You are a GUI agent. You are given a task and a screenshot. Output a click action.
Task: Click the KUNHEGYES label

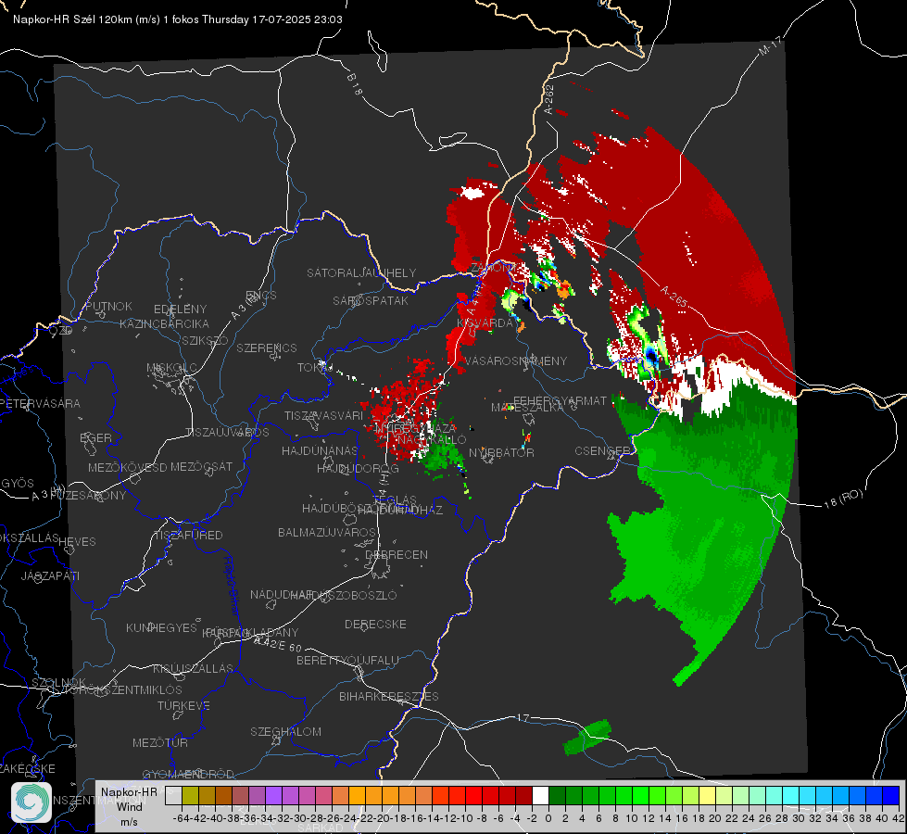[161, 627]
